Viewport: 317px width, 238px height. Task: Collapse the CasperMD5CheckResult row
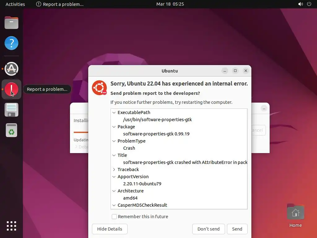114,205
